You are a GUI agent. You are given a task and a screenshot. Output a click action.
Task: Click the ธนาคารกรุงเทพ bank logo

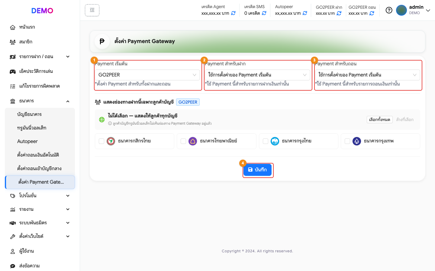pos(357,141)
